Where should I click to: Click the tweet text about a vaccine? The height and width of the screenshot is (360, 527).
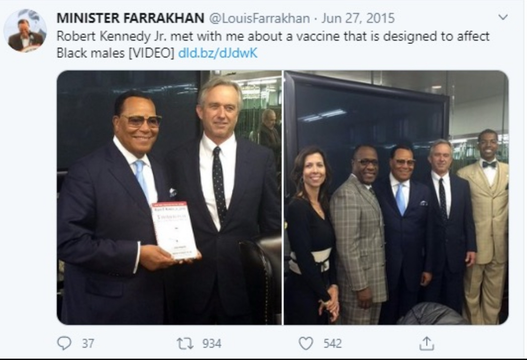click(273, 36)
